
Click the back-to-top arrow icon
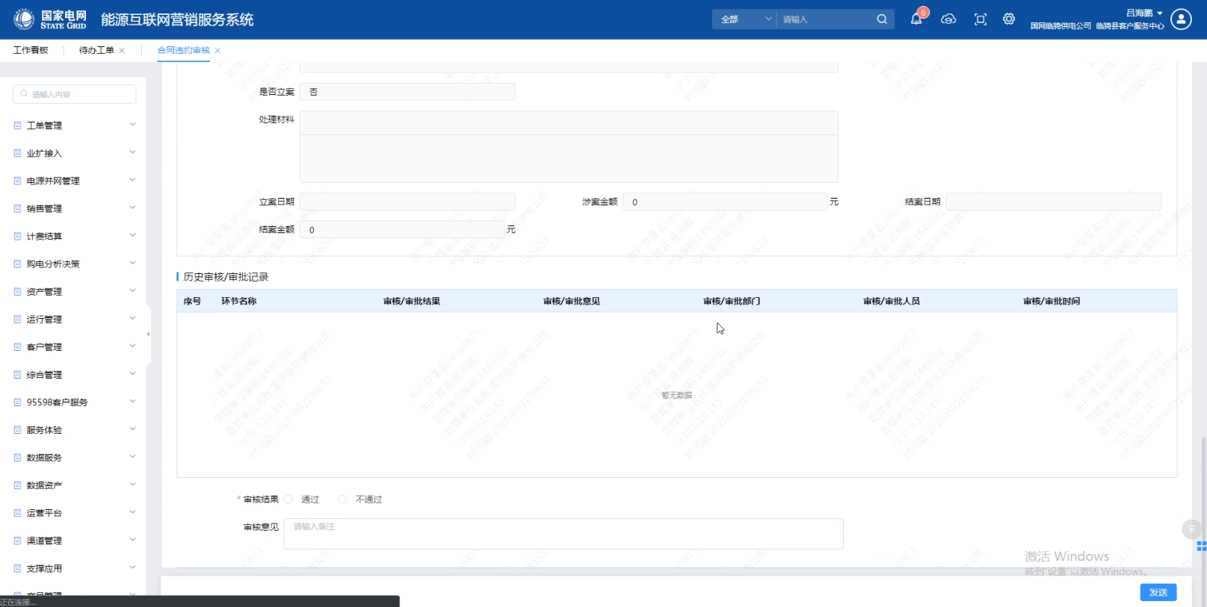1191,529
